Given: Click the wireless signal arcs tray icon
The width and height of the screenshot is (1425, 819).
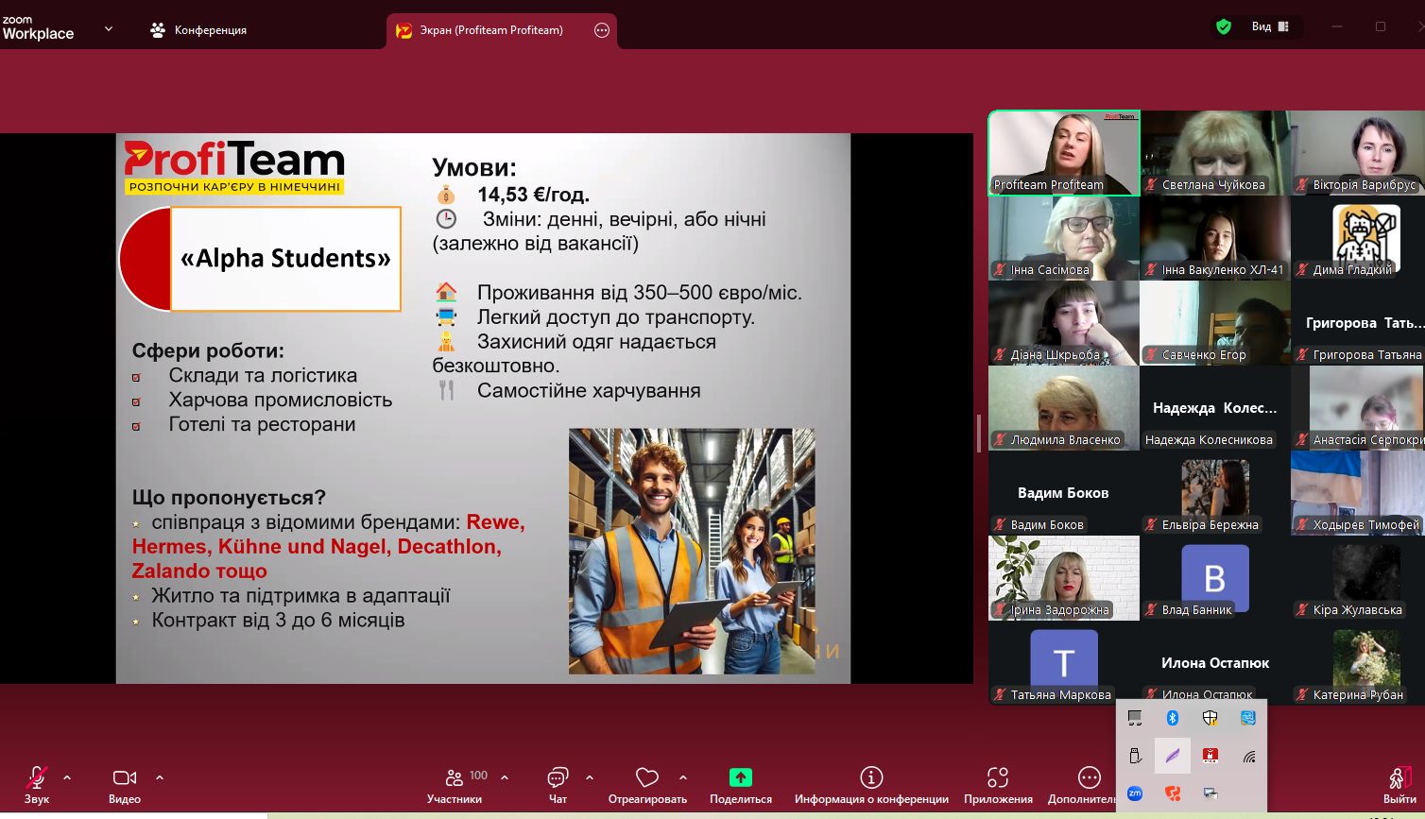Looking at the screenshot, I should tap(1249, 756).
